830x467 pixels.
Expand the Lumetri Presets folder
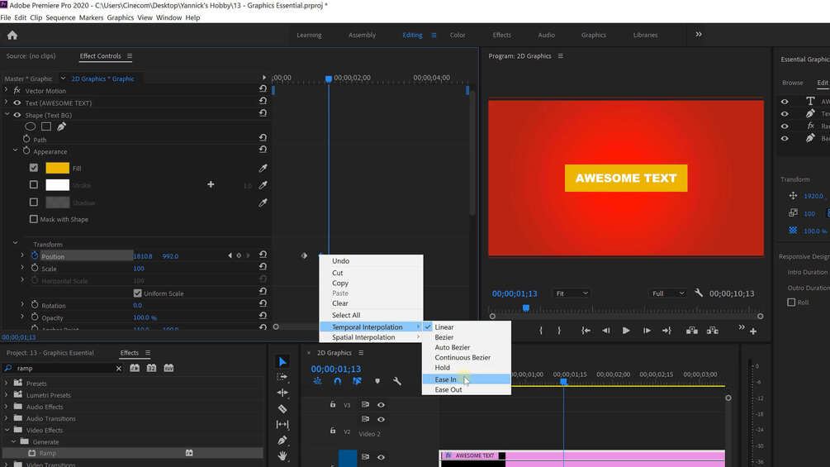pyautogui.click(x=7, y=394)
